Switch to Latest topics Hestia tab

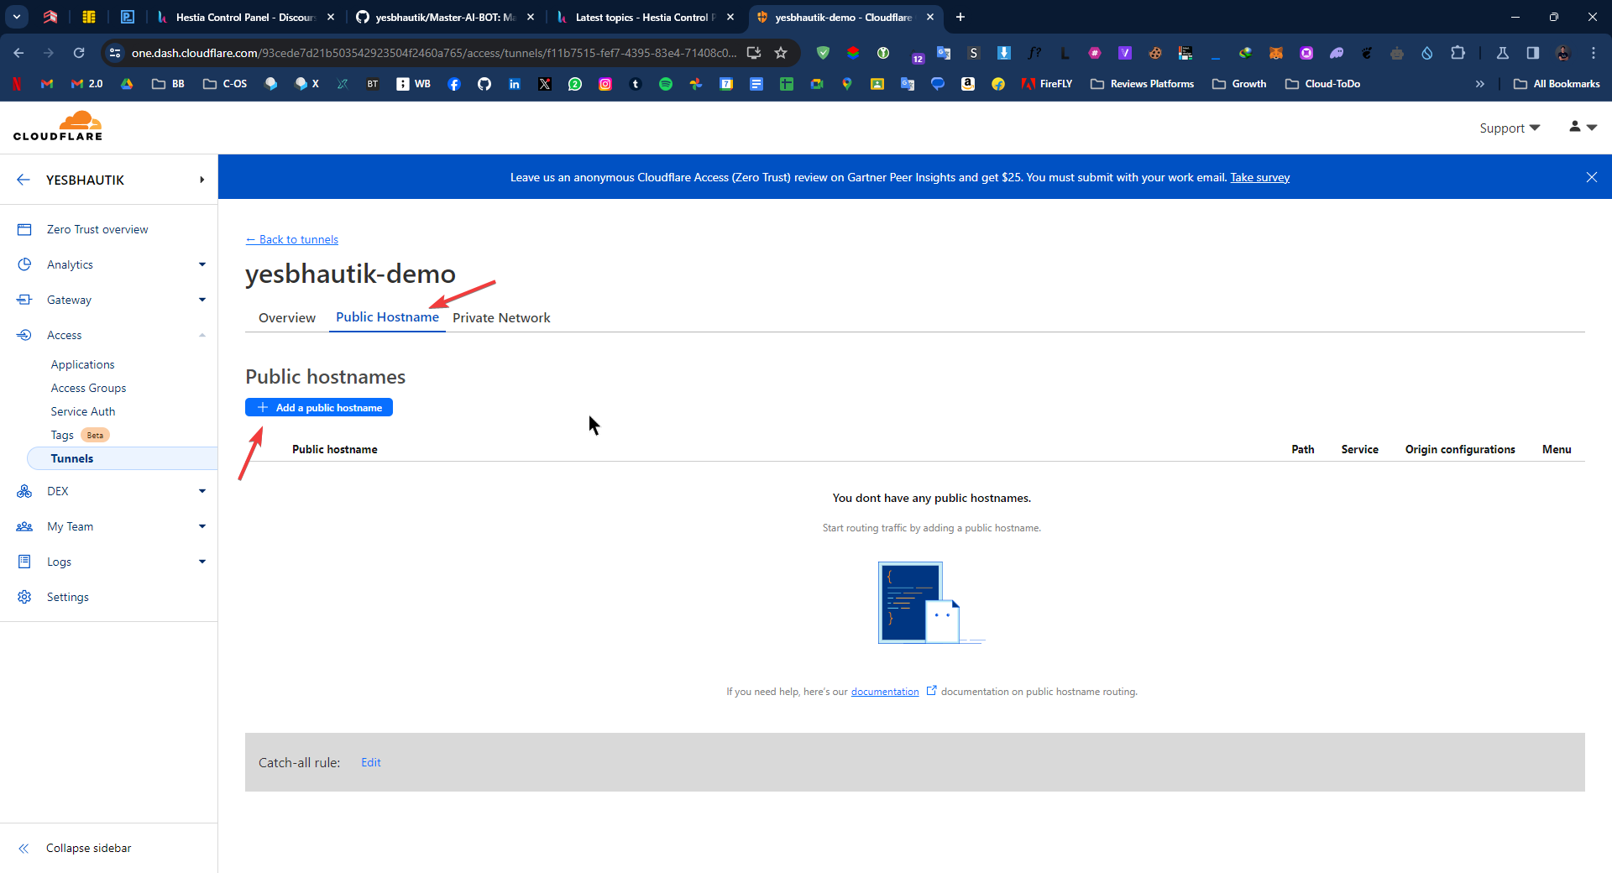(x=645, y=17)
